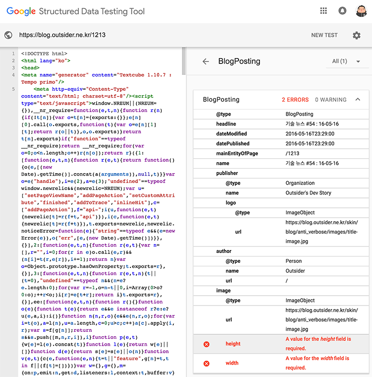Viewport: 372px width, 377px height.
Task: Click the logo url title-image.jpg value
Action: (321, 232)
